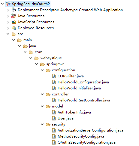Viewport: 139px width, 146px height.
Task: Select OAuth2SecurityConfiguration.java file
Action: tap(86, 142)
